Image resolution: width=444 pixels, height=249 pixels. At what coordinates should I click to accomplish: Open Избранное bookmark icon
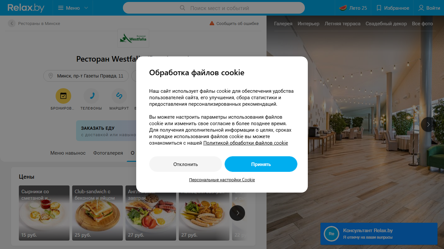point(379,8)
